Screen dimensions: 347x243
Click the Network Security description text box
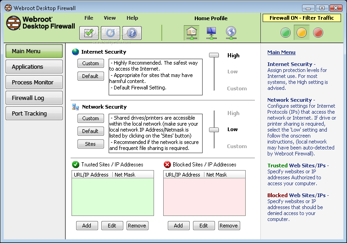click(155, 133)
